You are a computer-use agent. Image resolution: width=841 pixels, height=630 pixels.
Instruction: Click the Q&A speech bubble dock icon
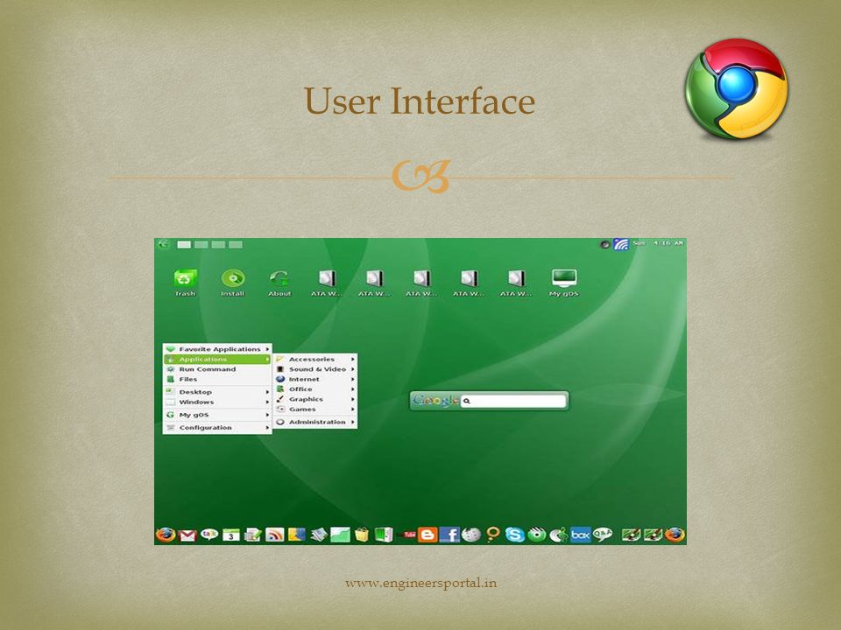[603, 534]
